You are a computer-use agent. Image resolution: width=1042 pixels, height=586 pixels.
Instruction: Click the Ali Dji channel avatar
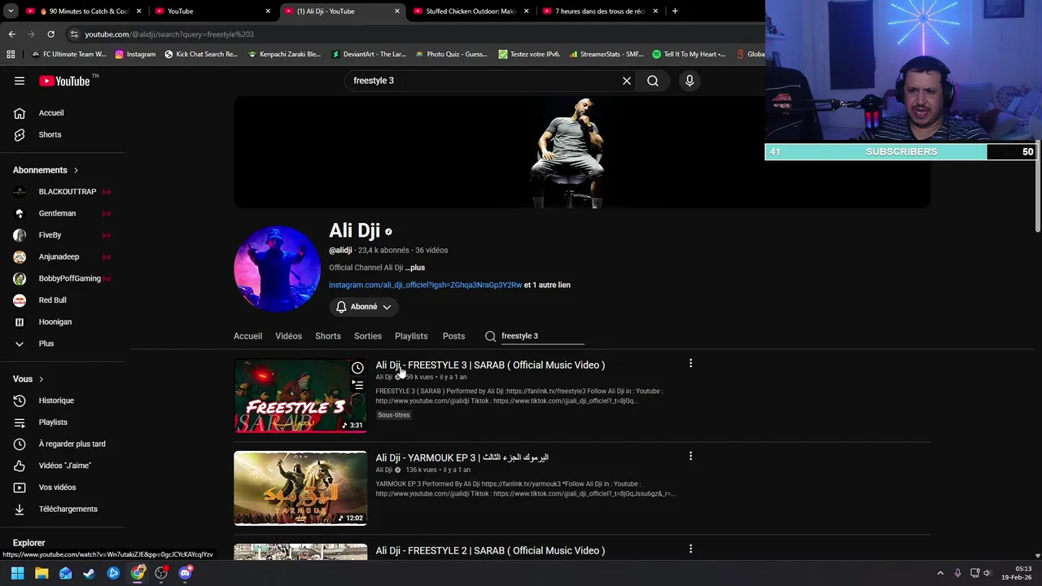(x=277, y=269)
